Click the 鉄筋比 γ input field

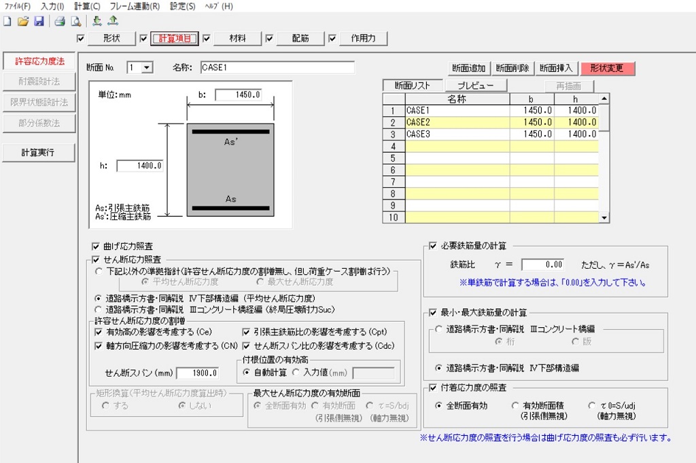point(543,265)
